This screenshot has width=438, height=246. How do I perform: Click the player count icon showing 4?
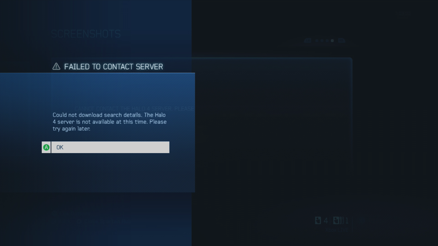tap(318, 220)
